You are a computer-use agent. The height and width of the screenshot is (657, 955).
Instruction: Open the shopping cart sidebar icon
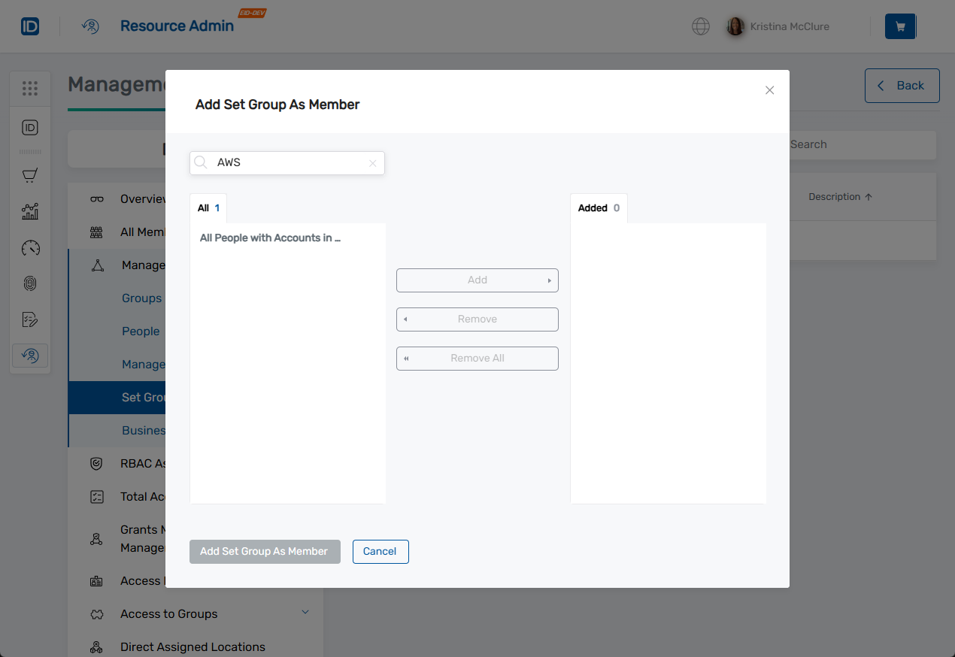tap(30, 175)
